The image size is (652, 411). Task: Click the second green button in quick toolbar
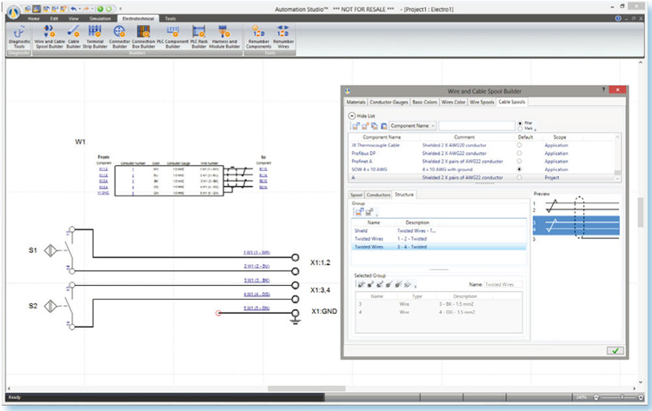pos(109,9)
